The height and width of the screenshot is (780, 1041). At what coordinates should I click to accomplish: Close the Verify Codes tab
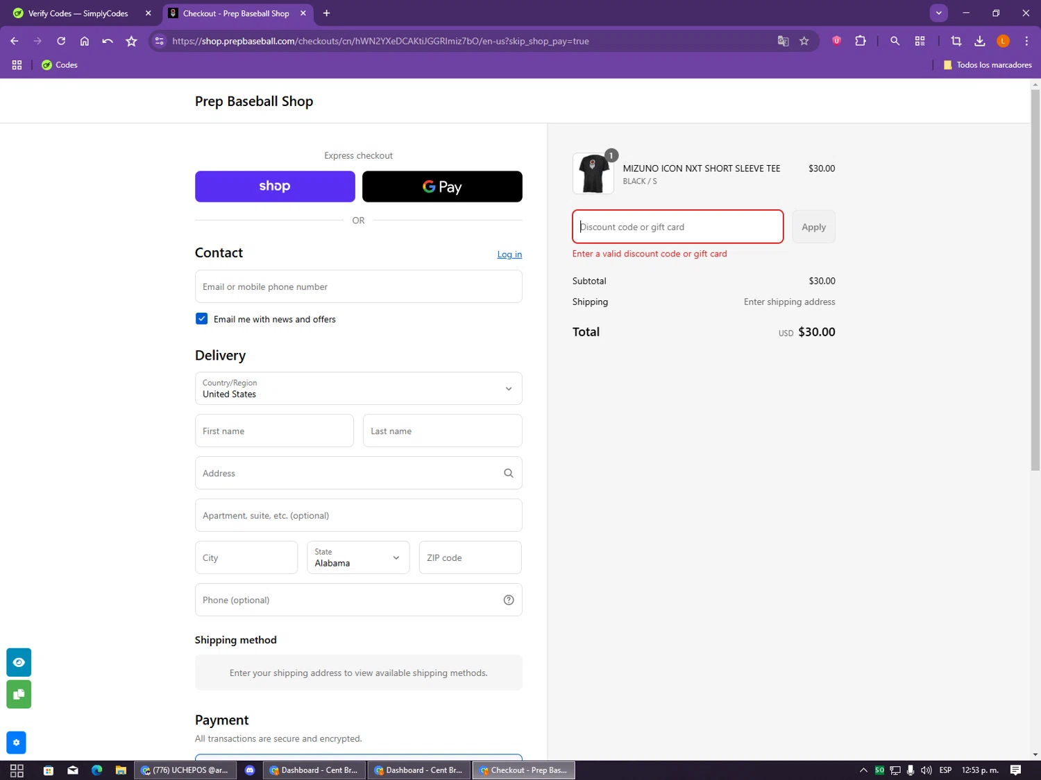(x=148, y=13)
